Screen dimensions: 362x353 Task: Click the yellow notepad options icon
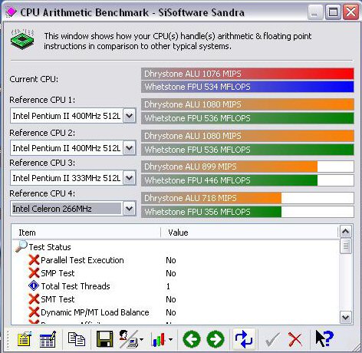(24, 339)
